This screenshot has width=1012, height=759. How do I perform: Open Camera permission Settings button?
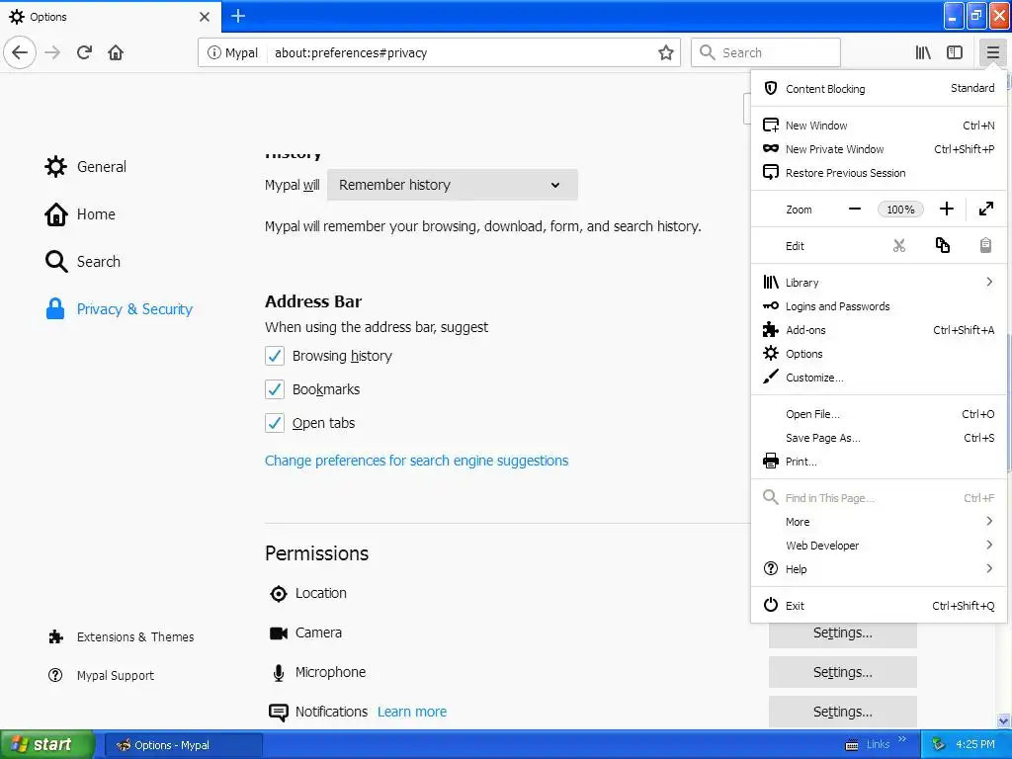coord(842,633)
